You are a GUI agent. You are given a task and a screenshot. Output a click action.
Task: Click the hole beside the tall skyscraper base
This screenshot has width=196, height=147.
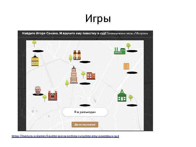[x=85, y=84]
